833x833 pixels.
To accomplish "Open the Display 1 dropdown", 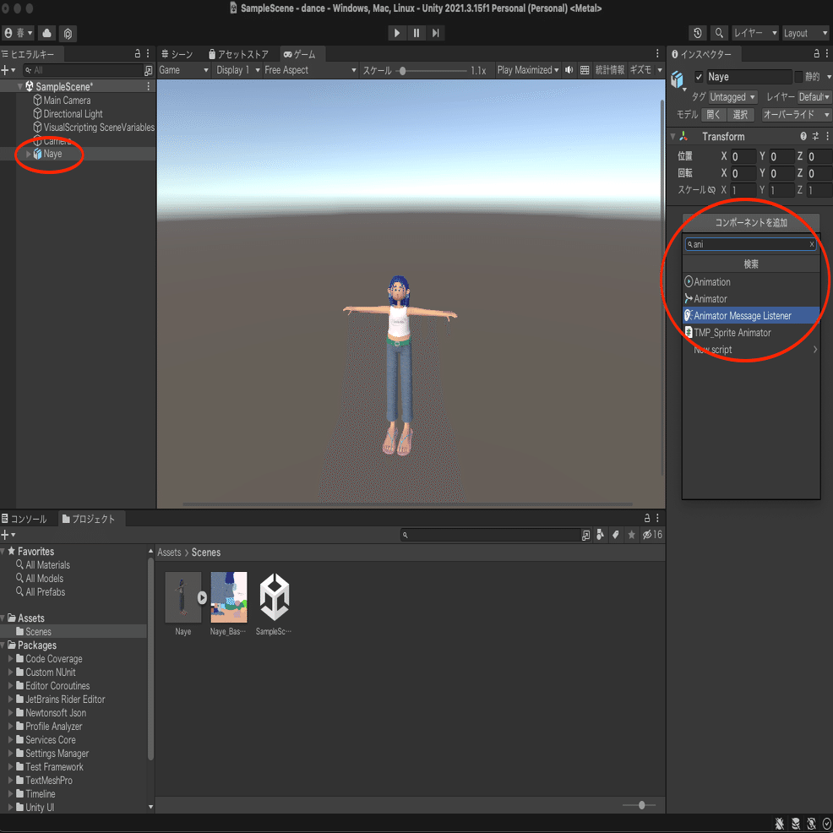I will [x=238, y=70].
